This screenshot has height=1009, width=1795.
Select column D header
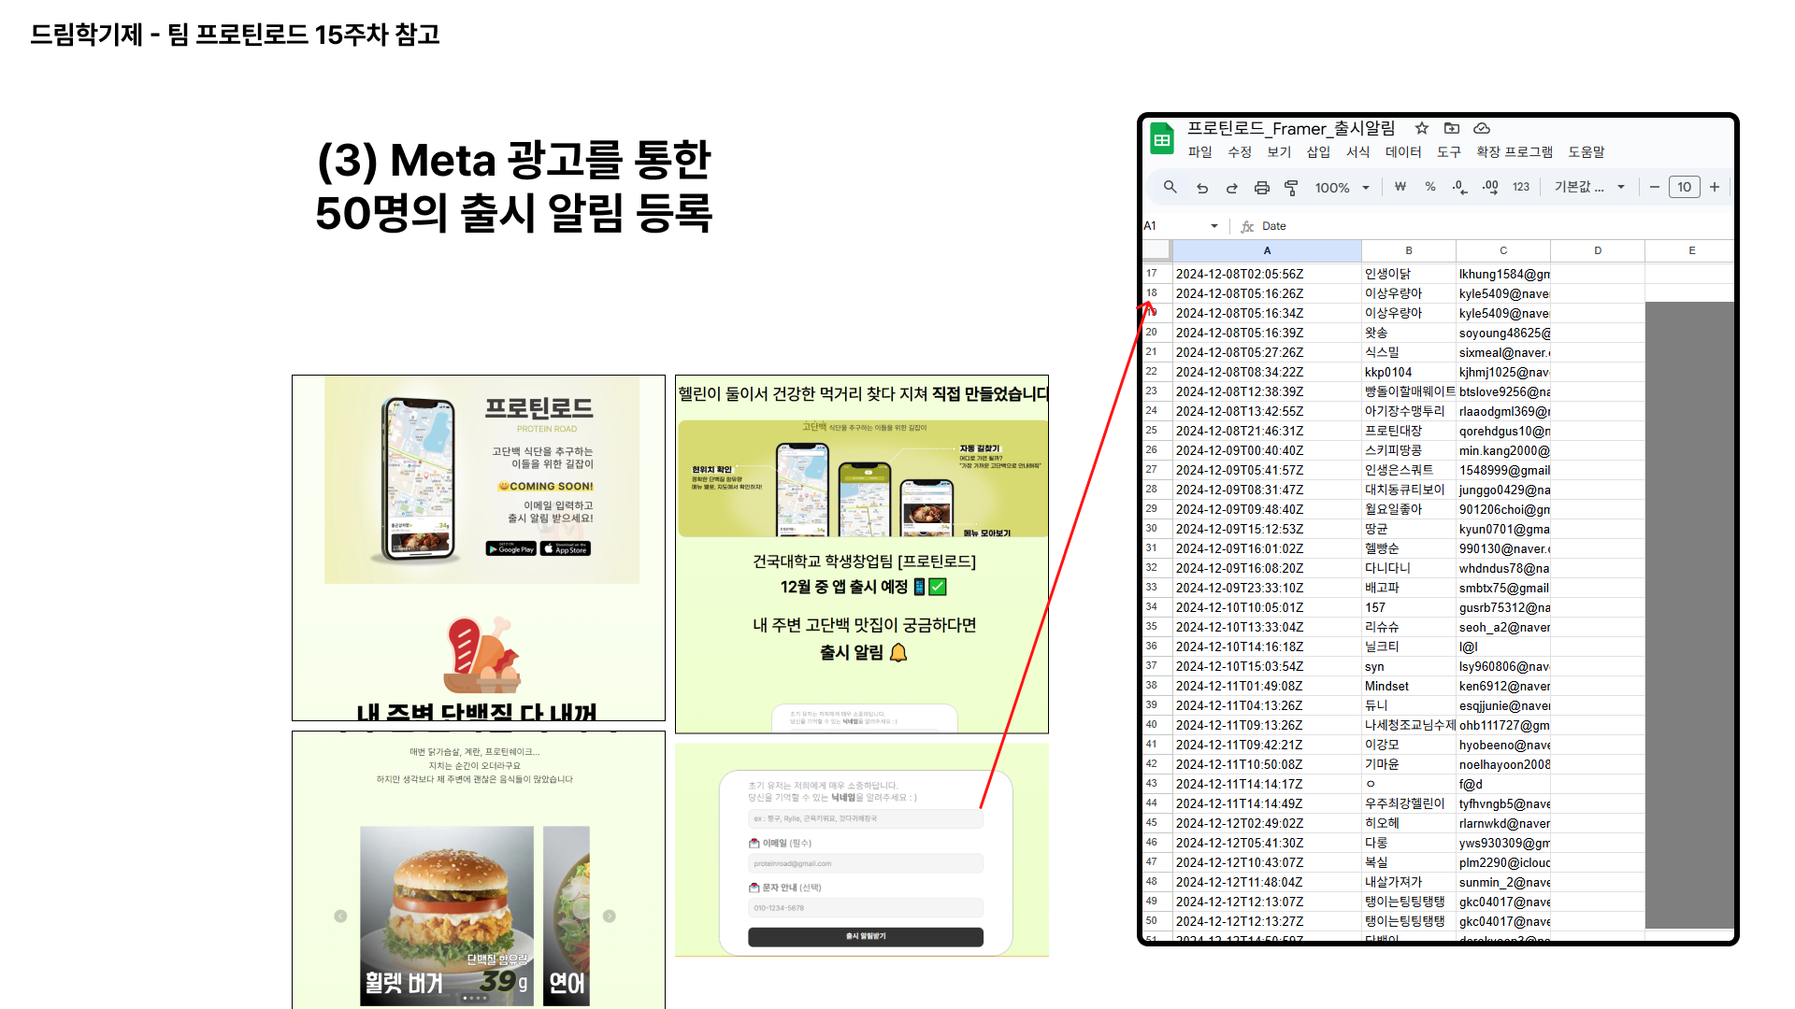(x=1598, y=250)
